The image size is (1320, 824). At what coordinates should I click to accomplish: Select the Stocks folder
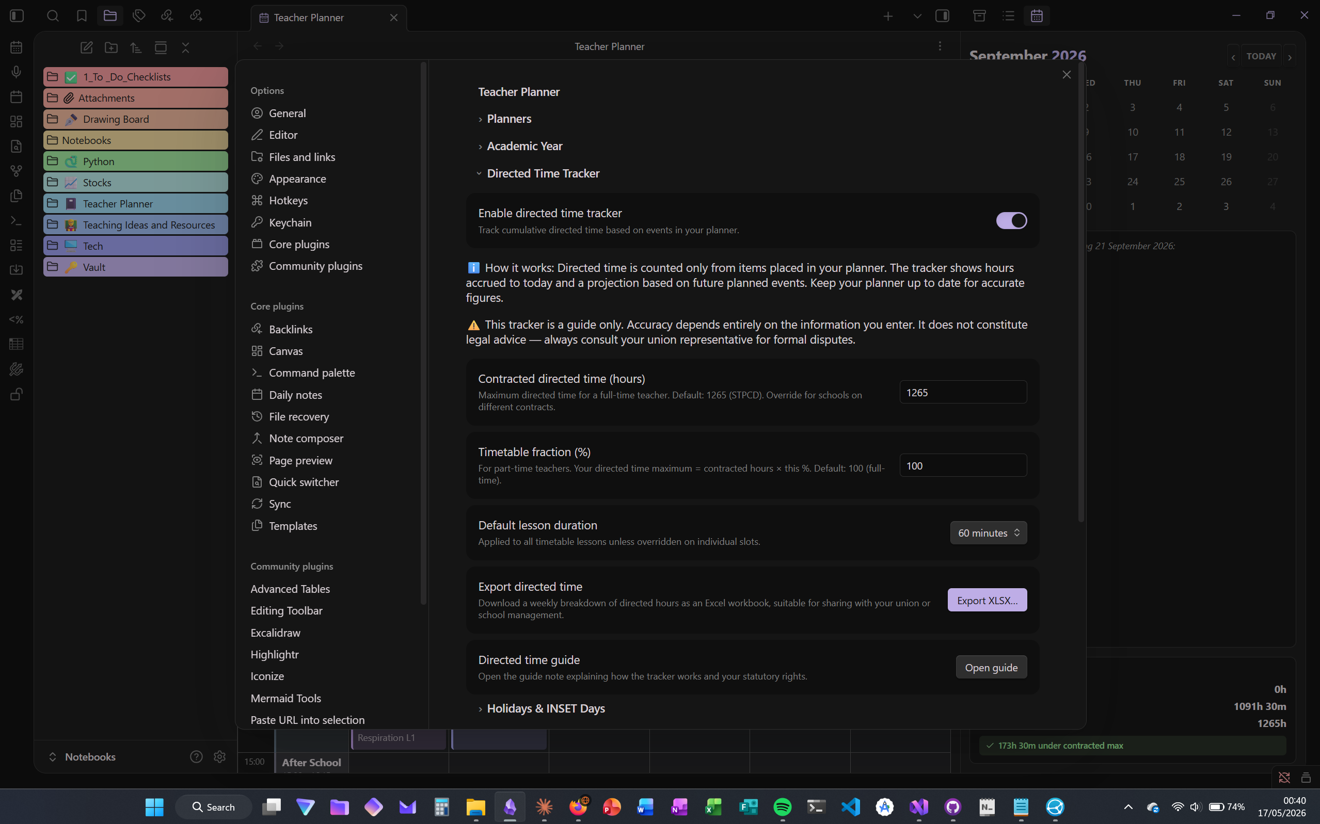136,183
